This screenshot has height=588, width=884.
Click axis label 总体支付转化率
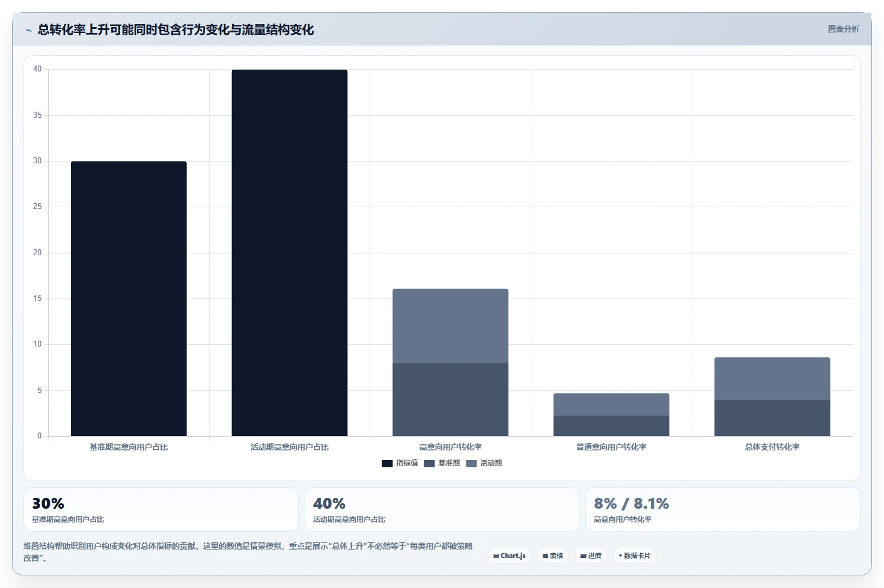pyautogui.click(x=772, y=447)
